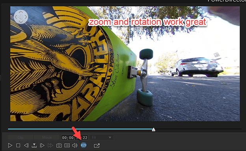Undock the preview window

97,145
